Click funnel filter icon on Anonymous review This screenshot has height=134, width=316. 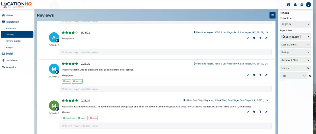(x=260, y=38)
